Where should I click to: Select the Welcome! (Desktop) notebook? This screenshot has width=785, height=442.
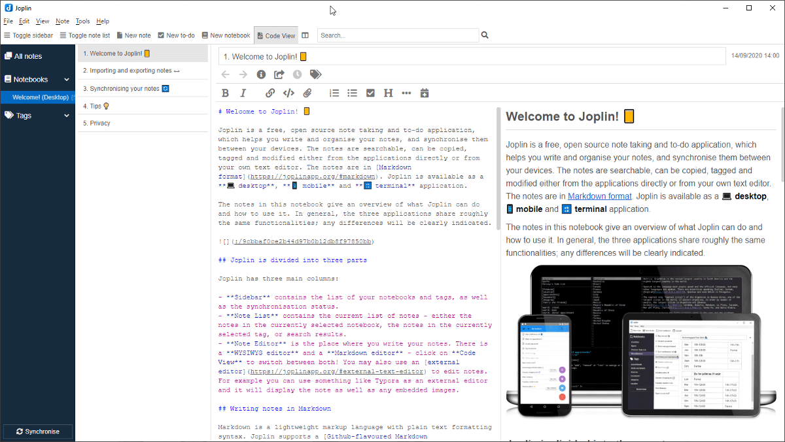[38, 97]
